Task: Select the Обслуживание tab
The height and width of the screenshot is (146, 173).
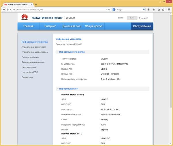Action: click(142, 26)
